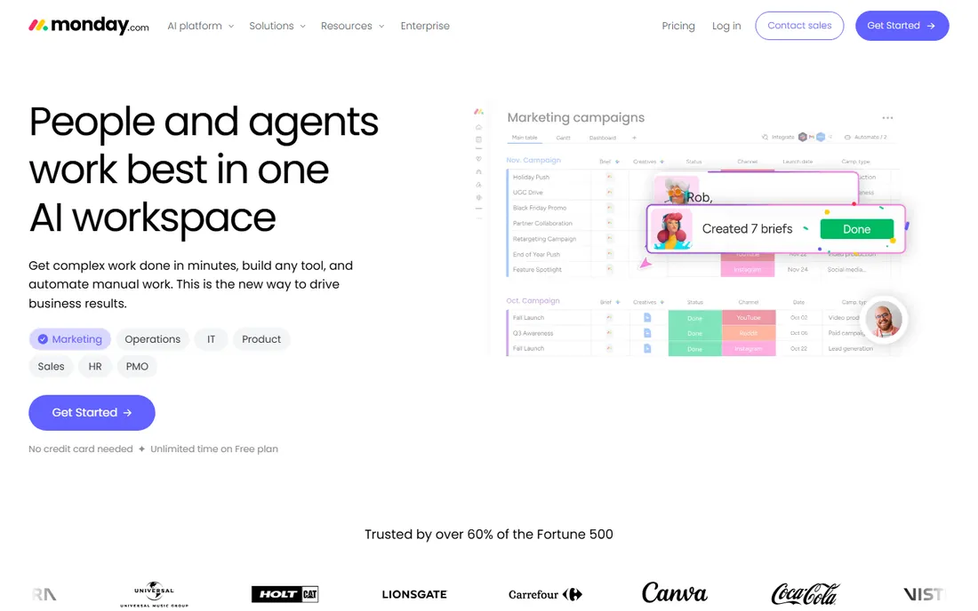Click the Universal Music Group logo

click(x=154, y=595)
